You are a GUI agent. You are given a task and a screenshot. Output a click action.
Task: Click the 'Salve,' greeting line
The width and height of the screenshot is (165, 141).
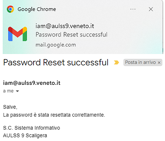10,107
